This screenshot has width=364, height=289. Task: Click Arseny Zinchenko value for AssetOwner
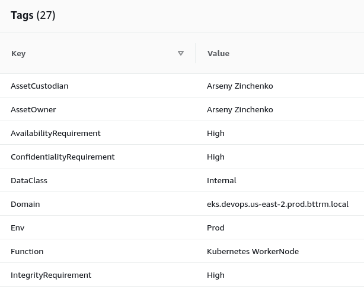240,110
